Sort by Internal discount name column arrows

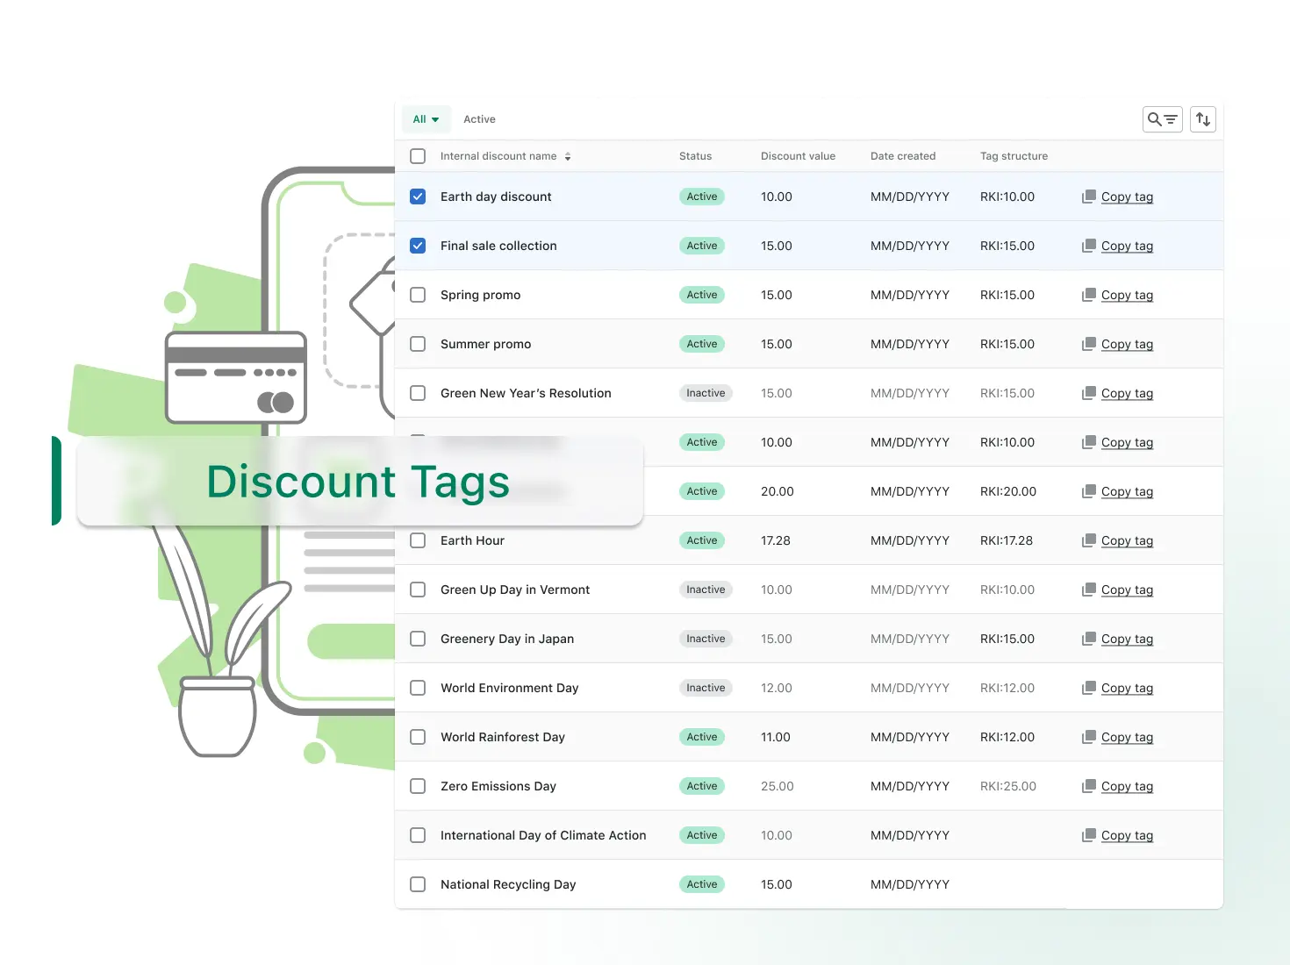pyautogui.click(x=568, y=156)
